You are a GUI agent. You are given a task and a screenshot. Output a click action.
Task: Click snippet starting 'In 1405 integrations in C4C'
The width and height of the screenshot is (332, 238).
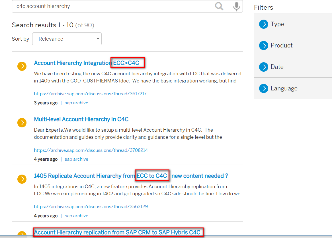137,190
